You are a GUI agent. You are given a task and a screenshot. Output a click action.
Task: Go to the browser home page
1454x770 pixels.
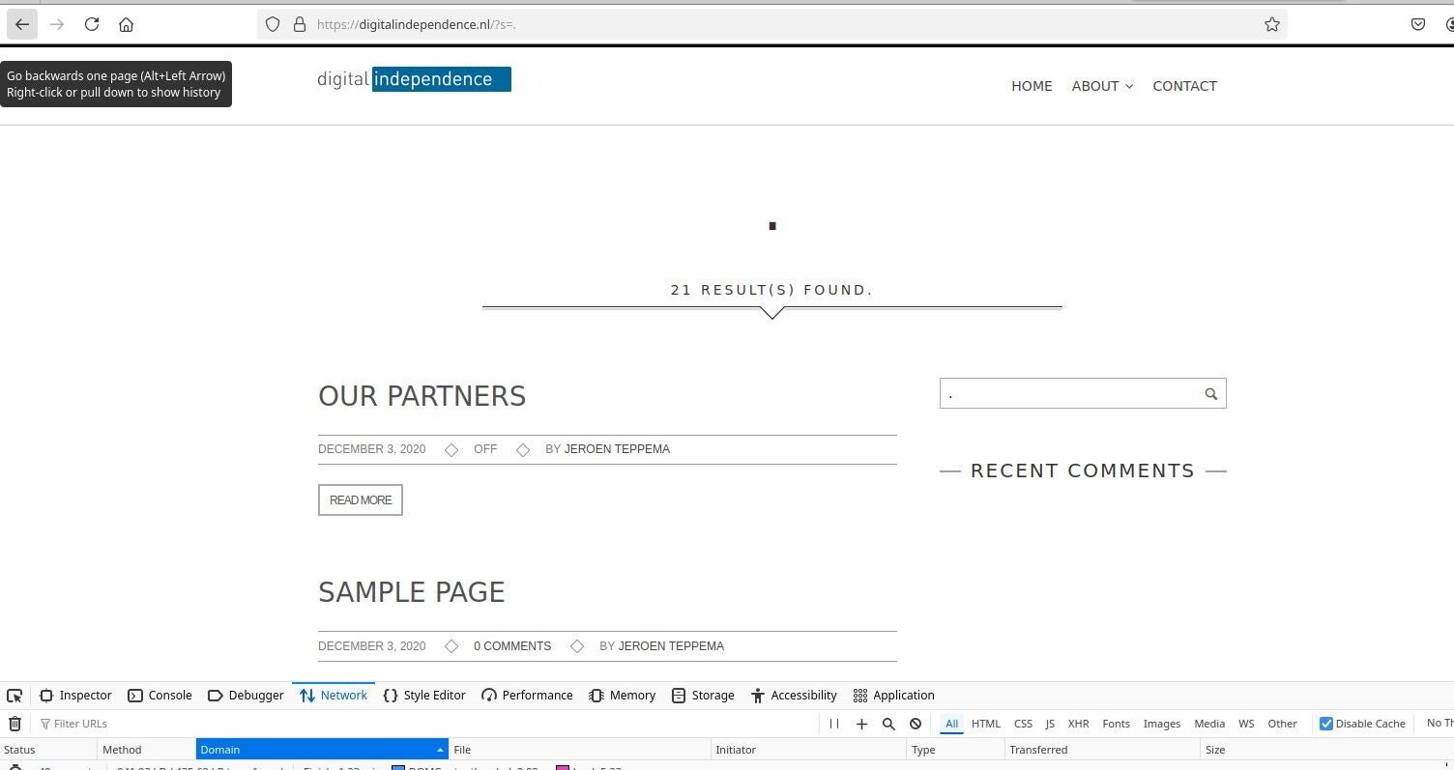click(126, 24)
